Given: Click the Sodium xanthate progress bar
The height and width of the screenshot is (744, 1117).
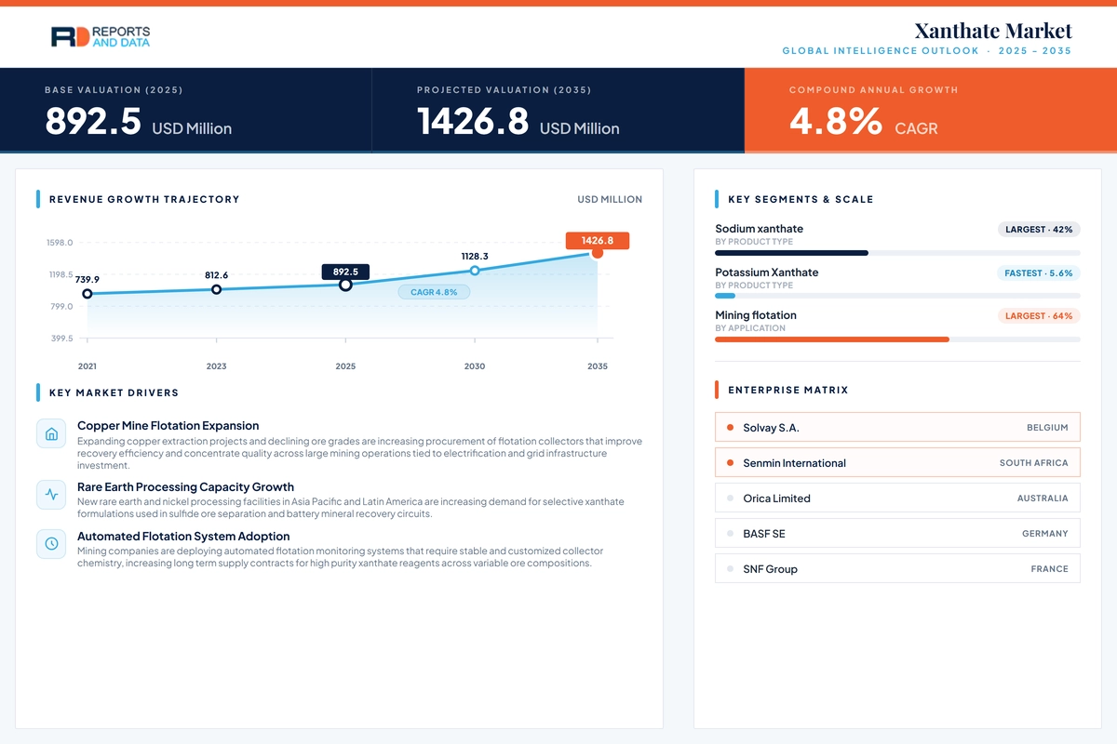Looking at the screenshot, I should click(897, 253).
